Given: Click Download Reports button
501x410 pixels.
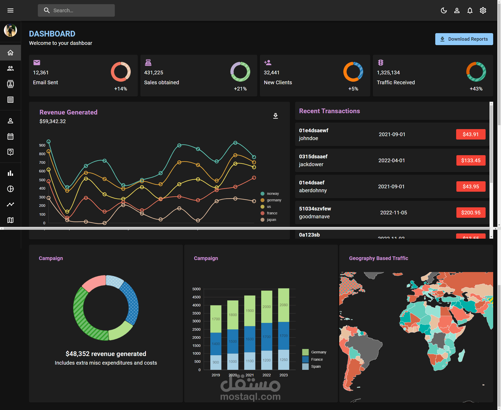Looking at the screenshot, I should (x=464, y=39).
